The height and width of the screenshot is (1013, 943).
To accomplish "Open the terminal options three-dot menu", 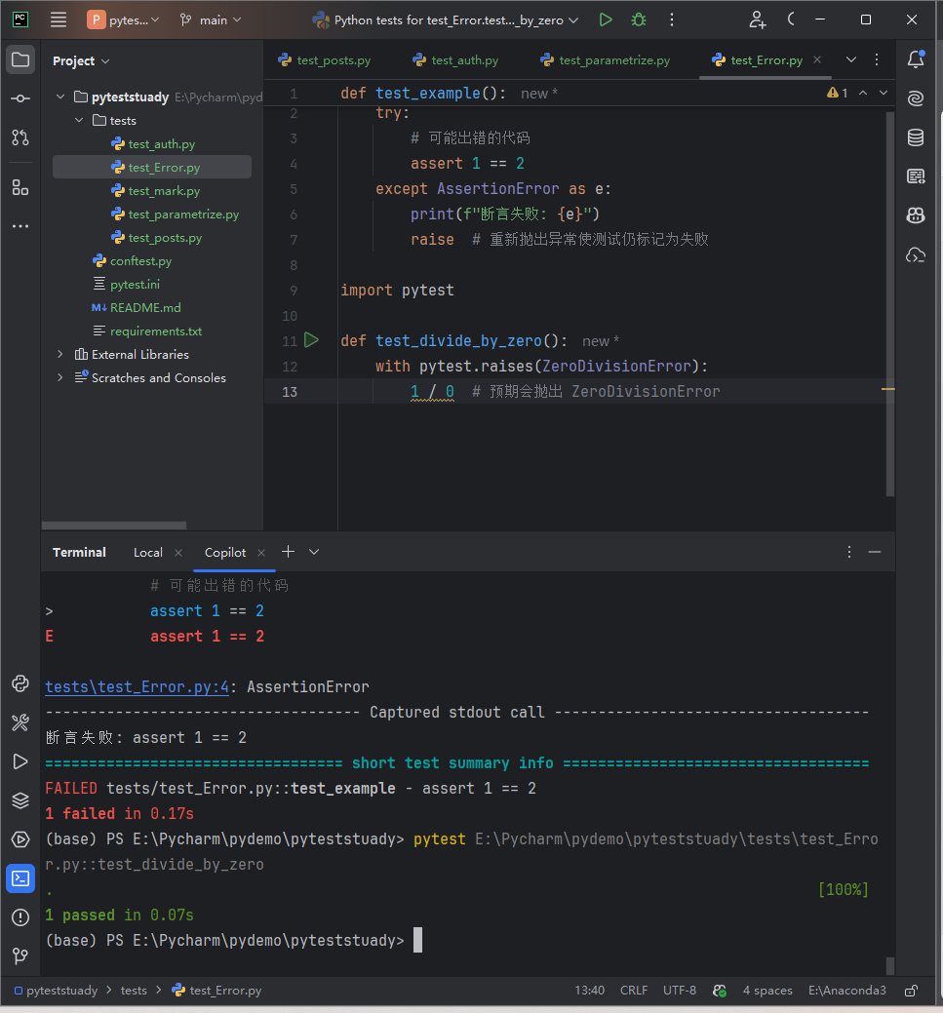I will coord(849,552).
